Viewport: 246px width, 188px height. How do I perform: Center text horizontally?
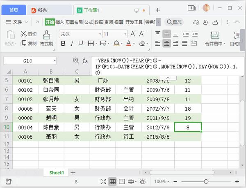(x=166, y=43)
